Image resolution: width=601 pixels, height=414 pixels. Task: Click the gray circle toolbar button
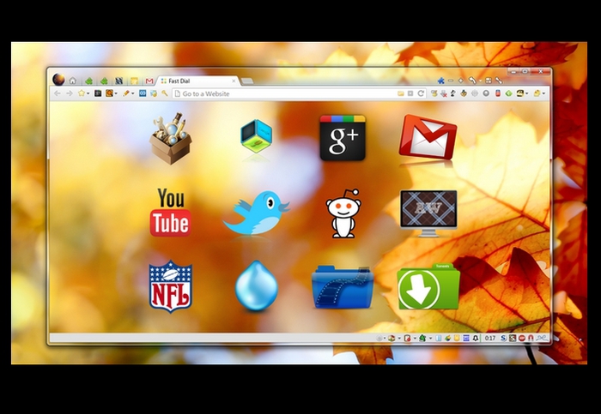486,93
